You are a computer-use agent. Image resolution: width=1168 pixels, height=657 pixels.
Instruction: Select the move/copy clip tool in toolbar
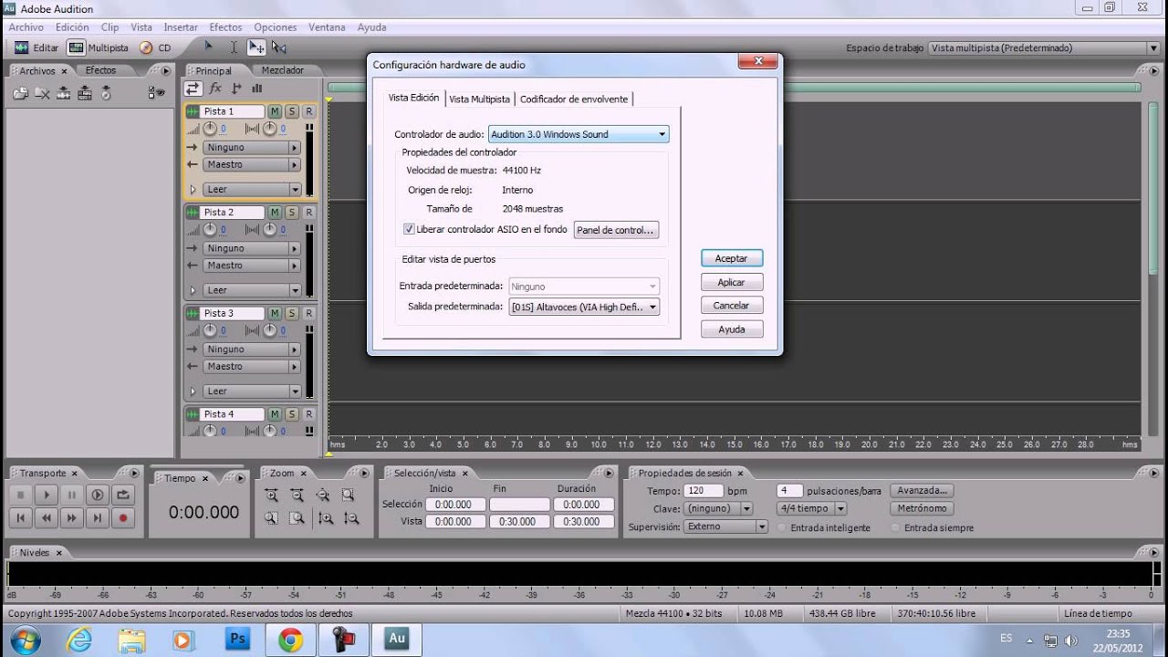[256, 47]
